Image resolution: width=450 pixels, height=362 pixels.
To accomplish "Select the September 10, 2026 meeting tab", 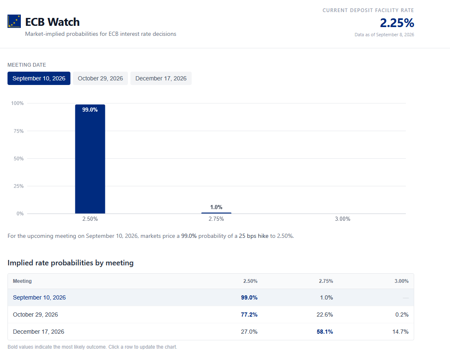I will tap(39, 78).
